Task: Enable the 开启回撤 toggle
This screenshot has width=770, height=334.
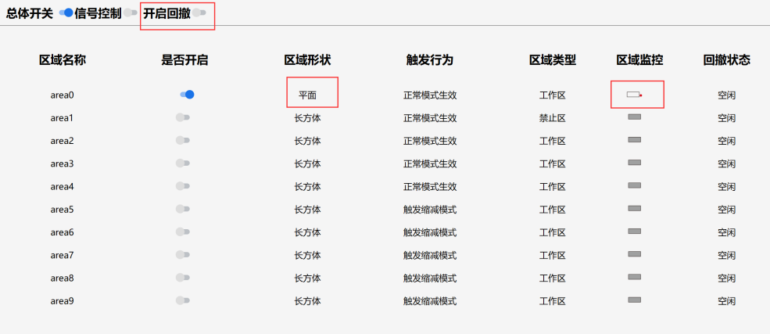Action: coord(199,13)
